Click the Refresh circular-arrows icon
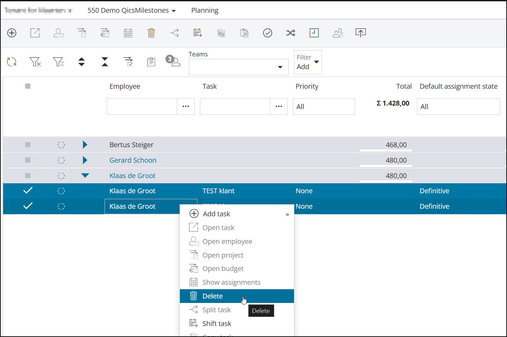Screen dimensions: 507x337 (x=12, y=62)
